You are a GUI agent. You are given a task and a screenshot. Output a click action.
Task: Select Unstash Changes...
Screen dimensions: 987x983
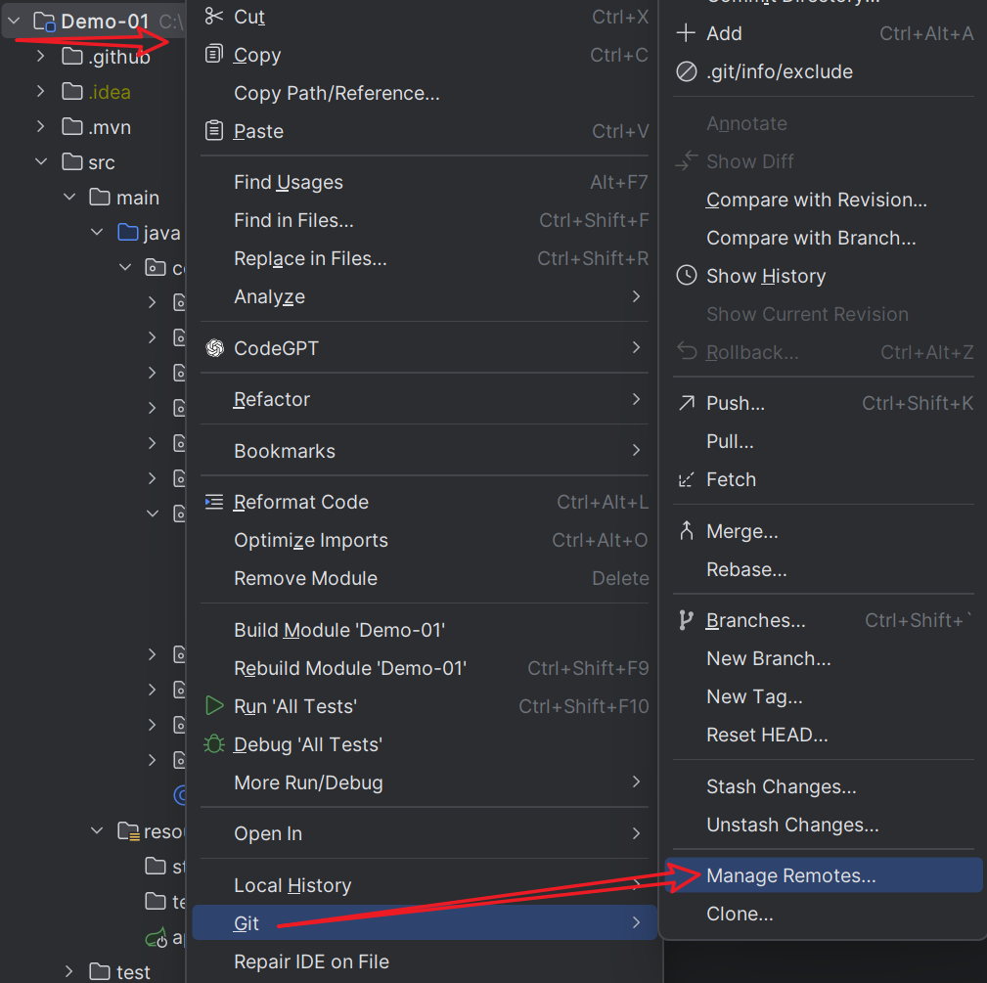pyautogui.click(x=824, y=825)
